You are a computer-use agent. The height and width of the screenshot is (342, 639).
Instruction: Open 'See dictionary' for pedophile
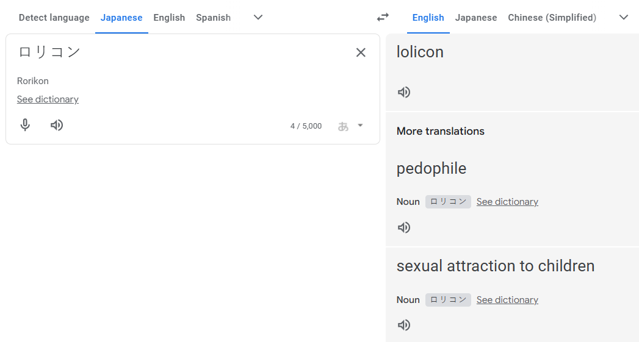507,202
